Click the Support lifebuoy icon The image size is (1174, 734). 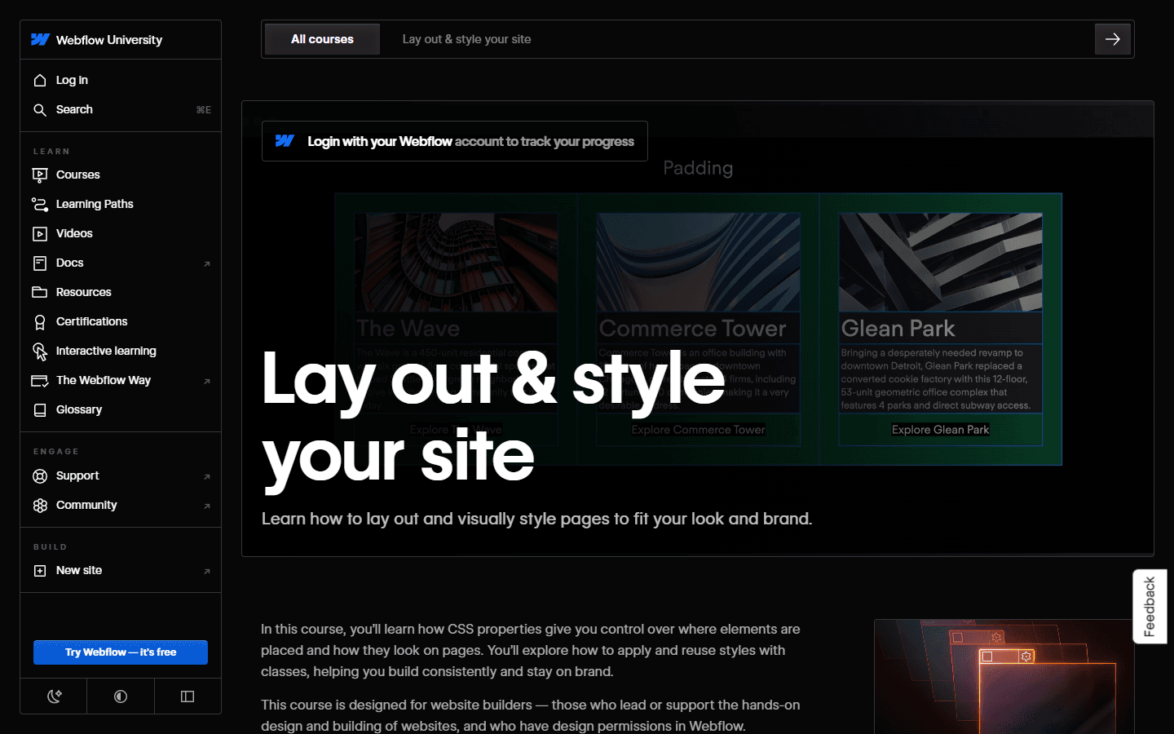(40, 476)
